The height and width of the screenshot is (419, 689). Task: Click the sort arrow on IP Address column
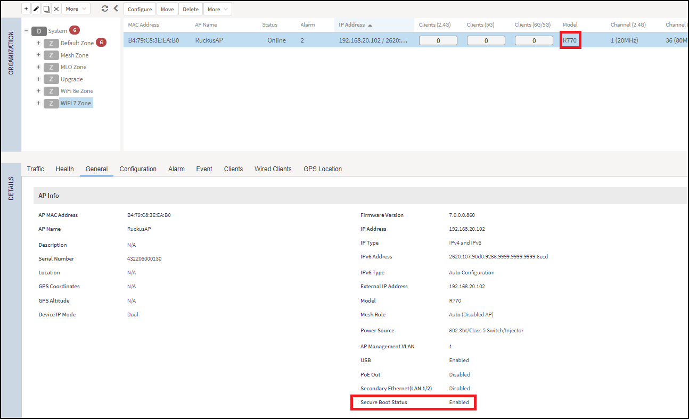coord(370,25)
